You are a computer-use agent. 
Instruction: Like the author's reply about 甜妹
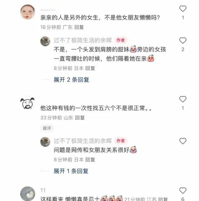point(183,40)
